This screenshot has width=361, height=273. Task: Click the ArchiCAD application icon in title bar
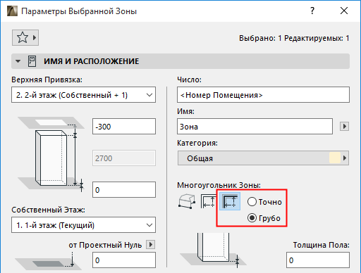coord(12,11)
